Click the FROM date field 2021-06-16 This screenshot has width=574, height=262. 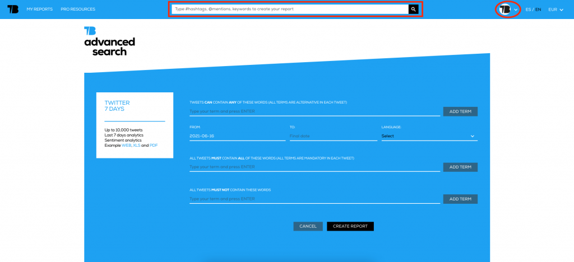pyautogui.click(x=237, y=136)
